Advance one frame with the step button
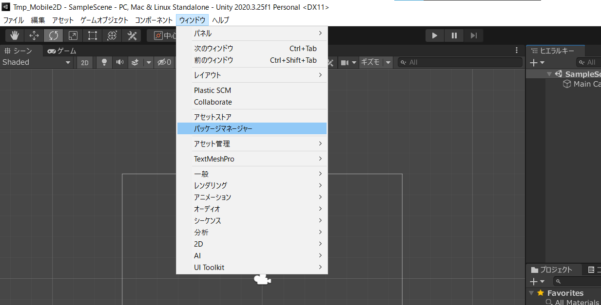Screen dimensions: 601x305 tap(473, 36)
